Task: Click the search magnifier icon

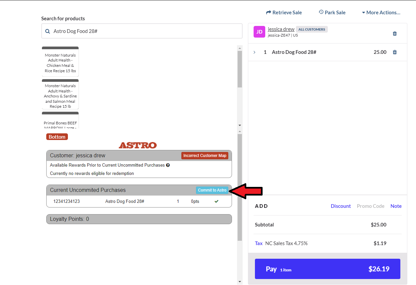Action: 48,31
